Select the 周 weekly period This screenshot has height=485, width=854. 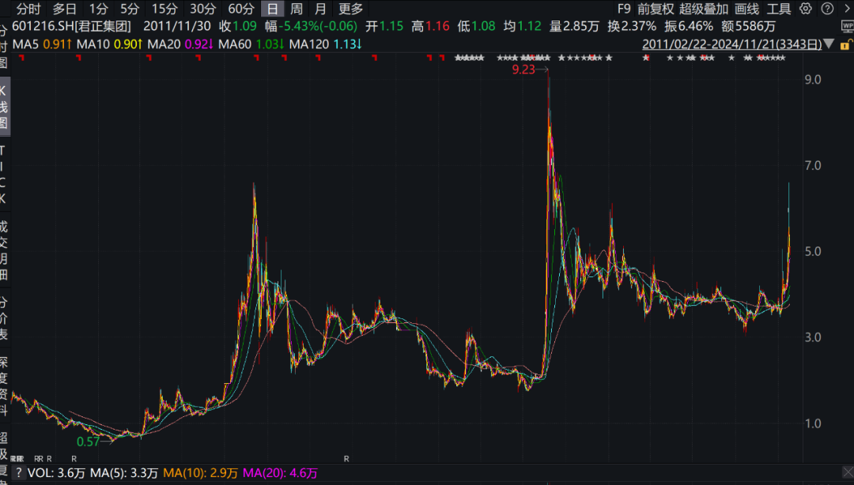click(296, 9)
